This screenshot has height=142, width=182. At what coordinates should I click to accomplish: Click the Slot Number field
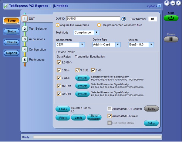[x=153, y=19]
